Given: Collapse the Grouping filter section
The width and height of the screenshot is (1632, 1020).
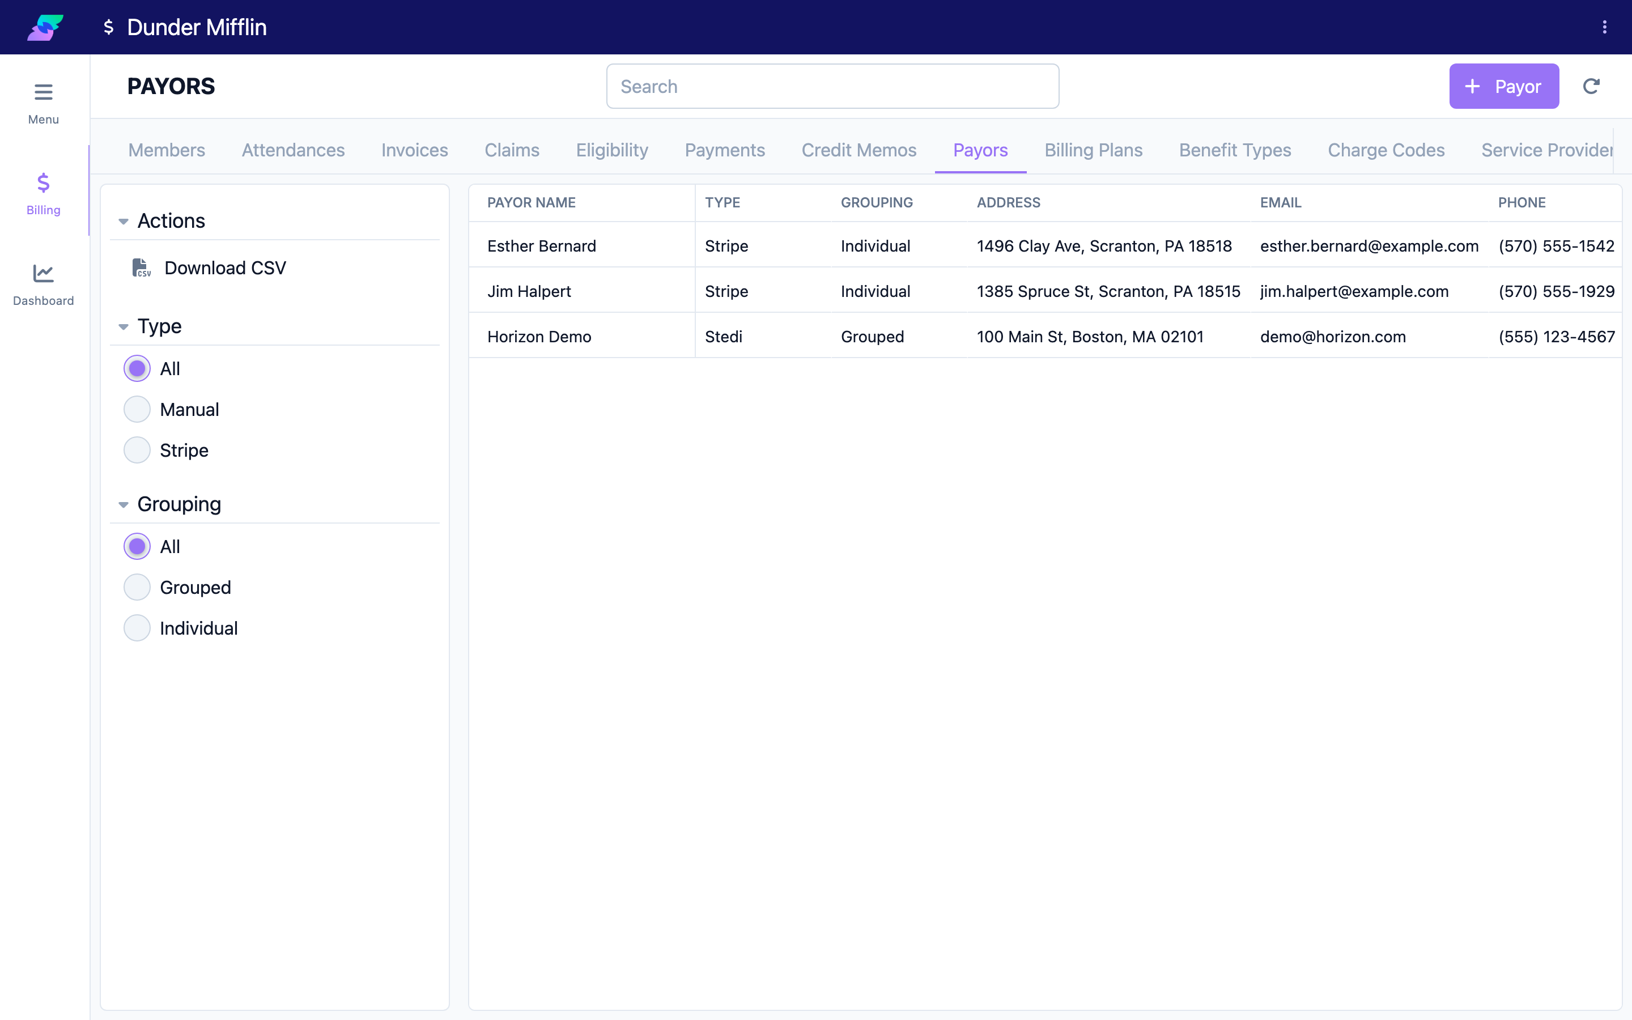Looking at the screenshot, I should coord(124,504).
